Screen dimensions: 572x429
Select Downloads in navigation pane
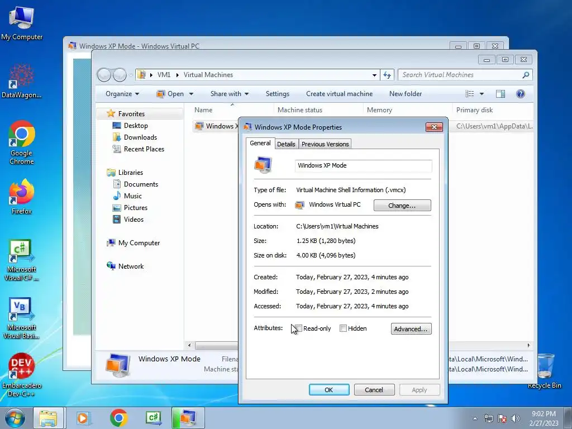click(x=140, y=137)
